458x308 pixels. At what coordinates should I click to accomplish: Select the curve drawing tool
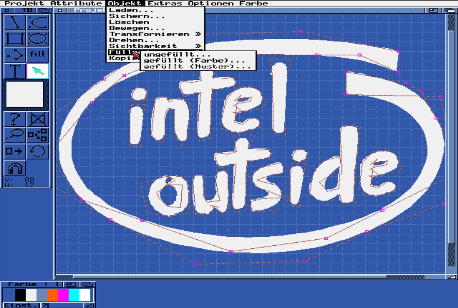(38, 23)
